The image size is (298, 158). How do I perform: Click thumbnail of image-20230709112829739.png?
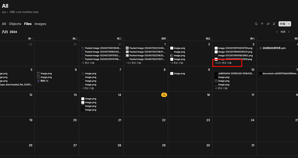pyautogui.click(x=216, y=48)
